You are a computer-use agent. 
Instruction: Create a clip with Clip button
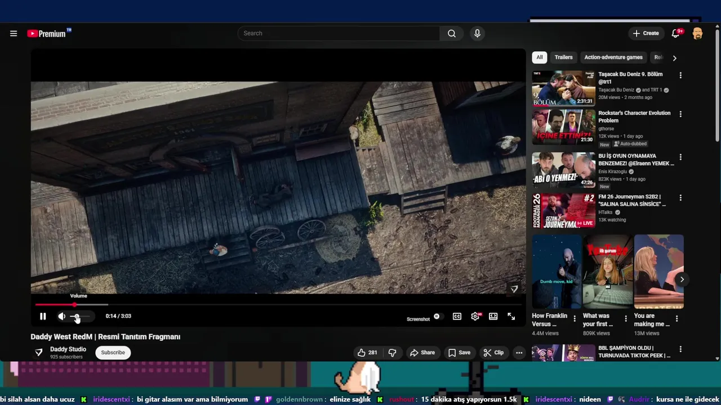click(493, 353)
